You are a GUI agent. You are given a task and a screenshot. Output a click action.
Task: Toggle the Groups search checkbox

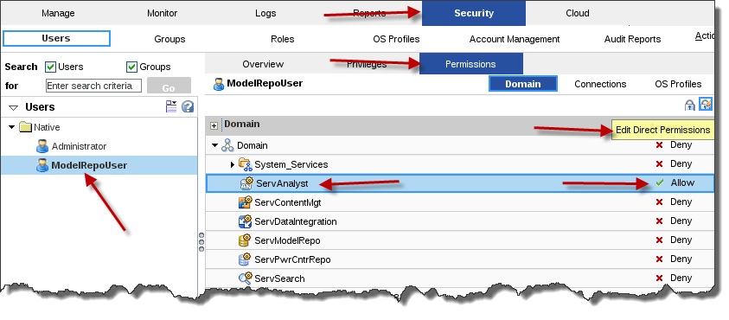(x=131, y=67)
